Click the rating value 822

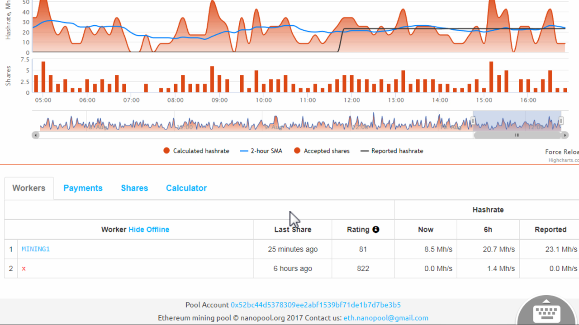click(x=363, y=269)
